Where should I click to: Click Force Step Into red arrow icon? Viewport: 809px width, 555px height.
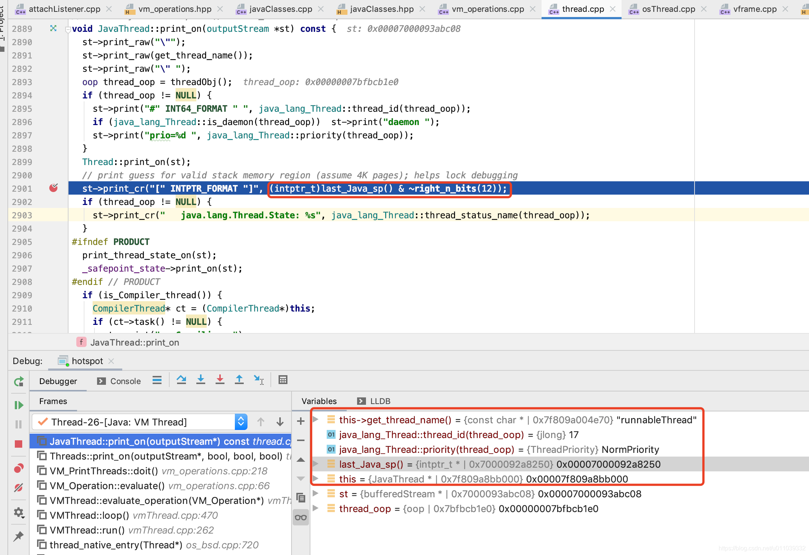(220, 380)
